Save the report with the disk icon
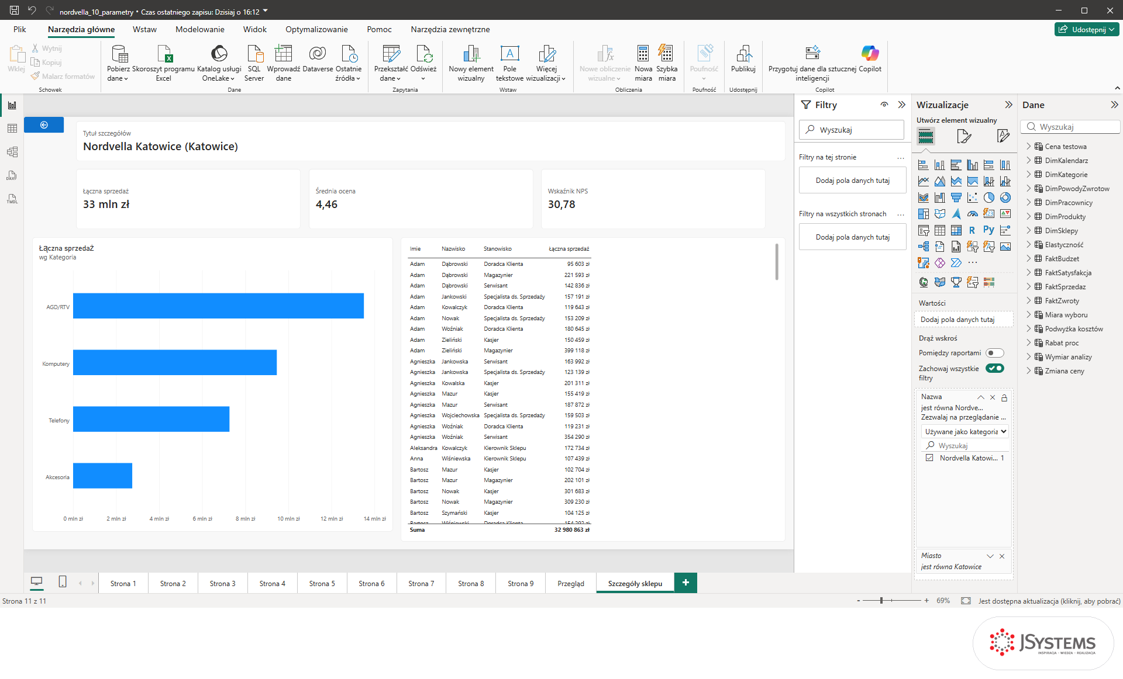 pos(14,11)
